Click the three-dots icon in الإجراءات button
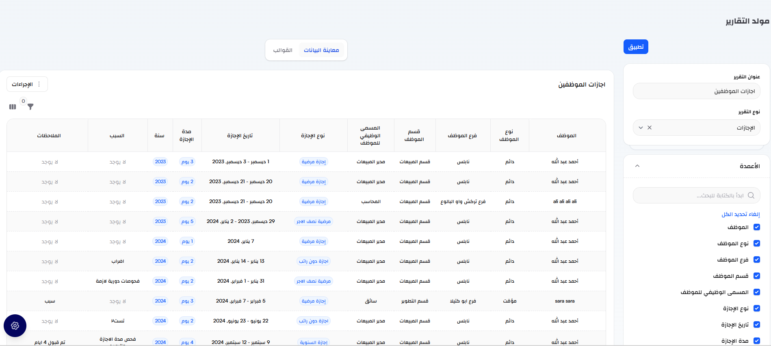The image size is (771, 346). pyautogui.click(x=39, y=84)
